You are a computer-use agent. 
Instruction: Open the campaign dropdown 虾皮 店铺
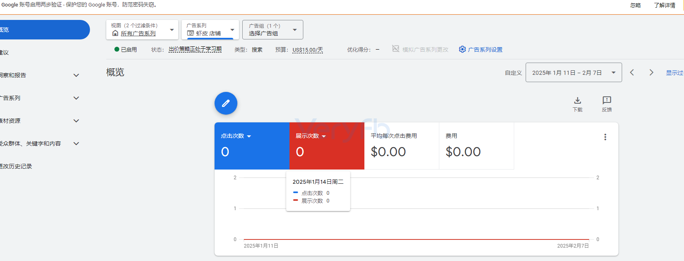210,30
